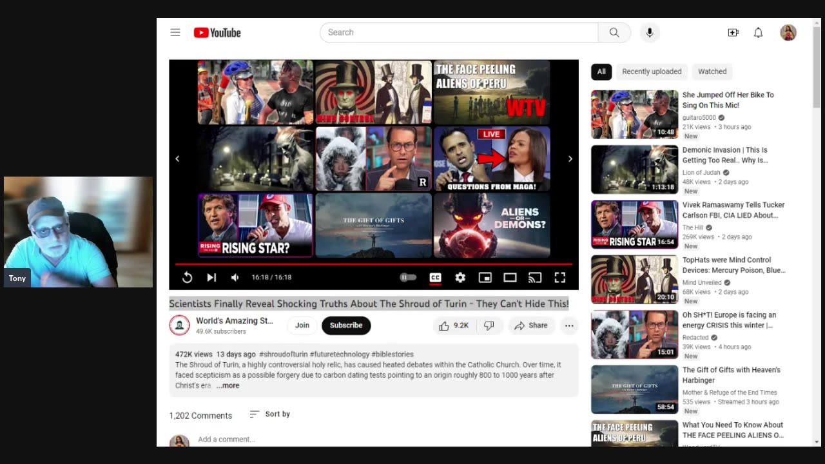Open Lion of Judah channel name
The image size is (825, 464).
point(702,173)
